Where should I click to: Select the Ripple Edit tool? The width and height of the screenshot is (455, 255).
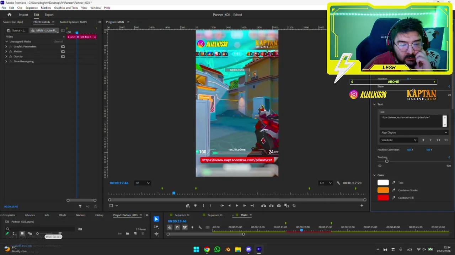156,234
